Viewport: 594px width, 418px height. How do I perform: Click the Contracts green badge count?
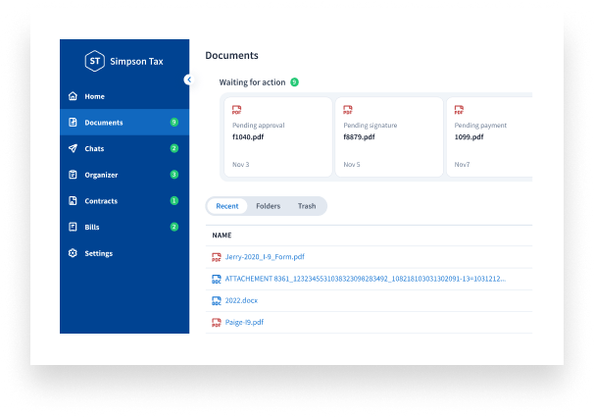pyautogui.click(x=174, y=200)
